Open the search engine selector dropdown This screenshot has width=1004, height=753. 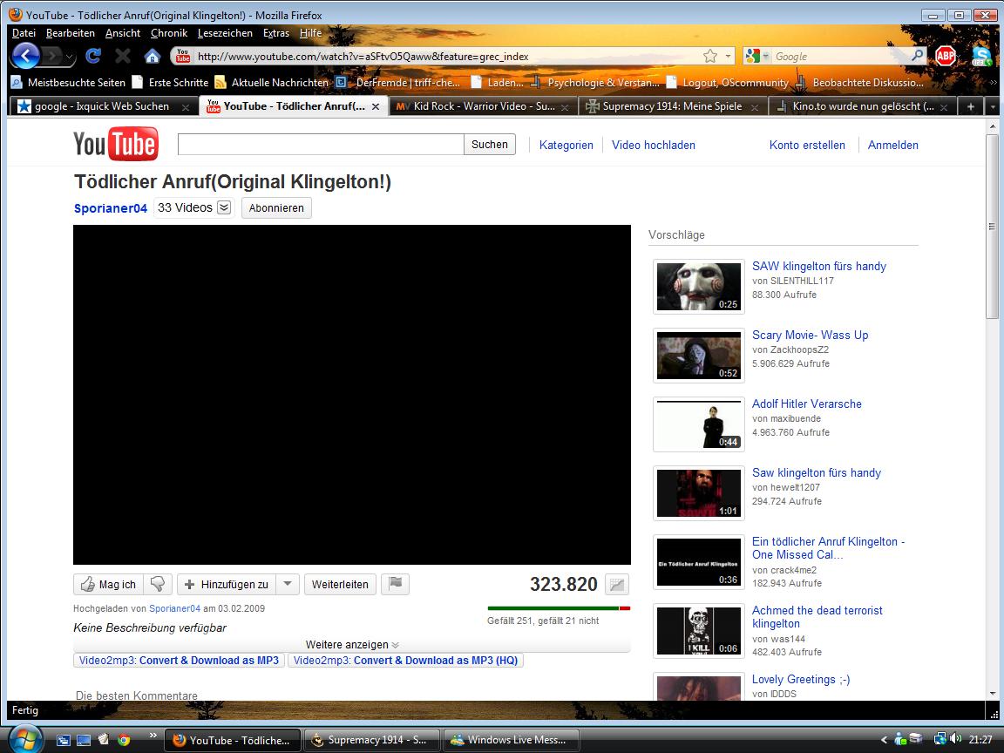(758, 57)
